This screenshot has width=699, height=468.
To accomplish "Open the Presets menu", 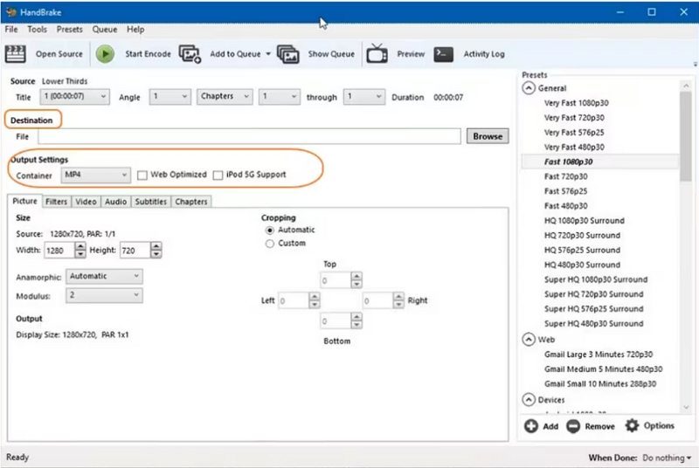I will (70, 30).
